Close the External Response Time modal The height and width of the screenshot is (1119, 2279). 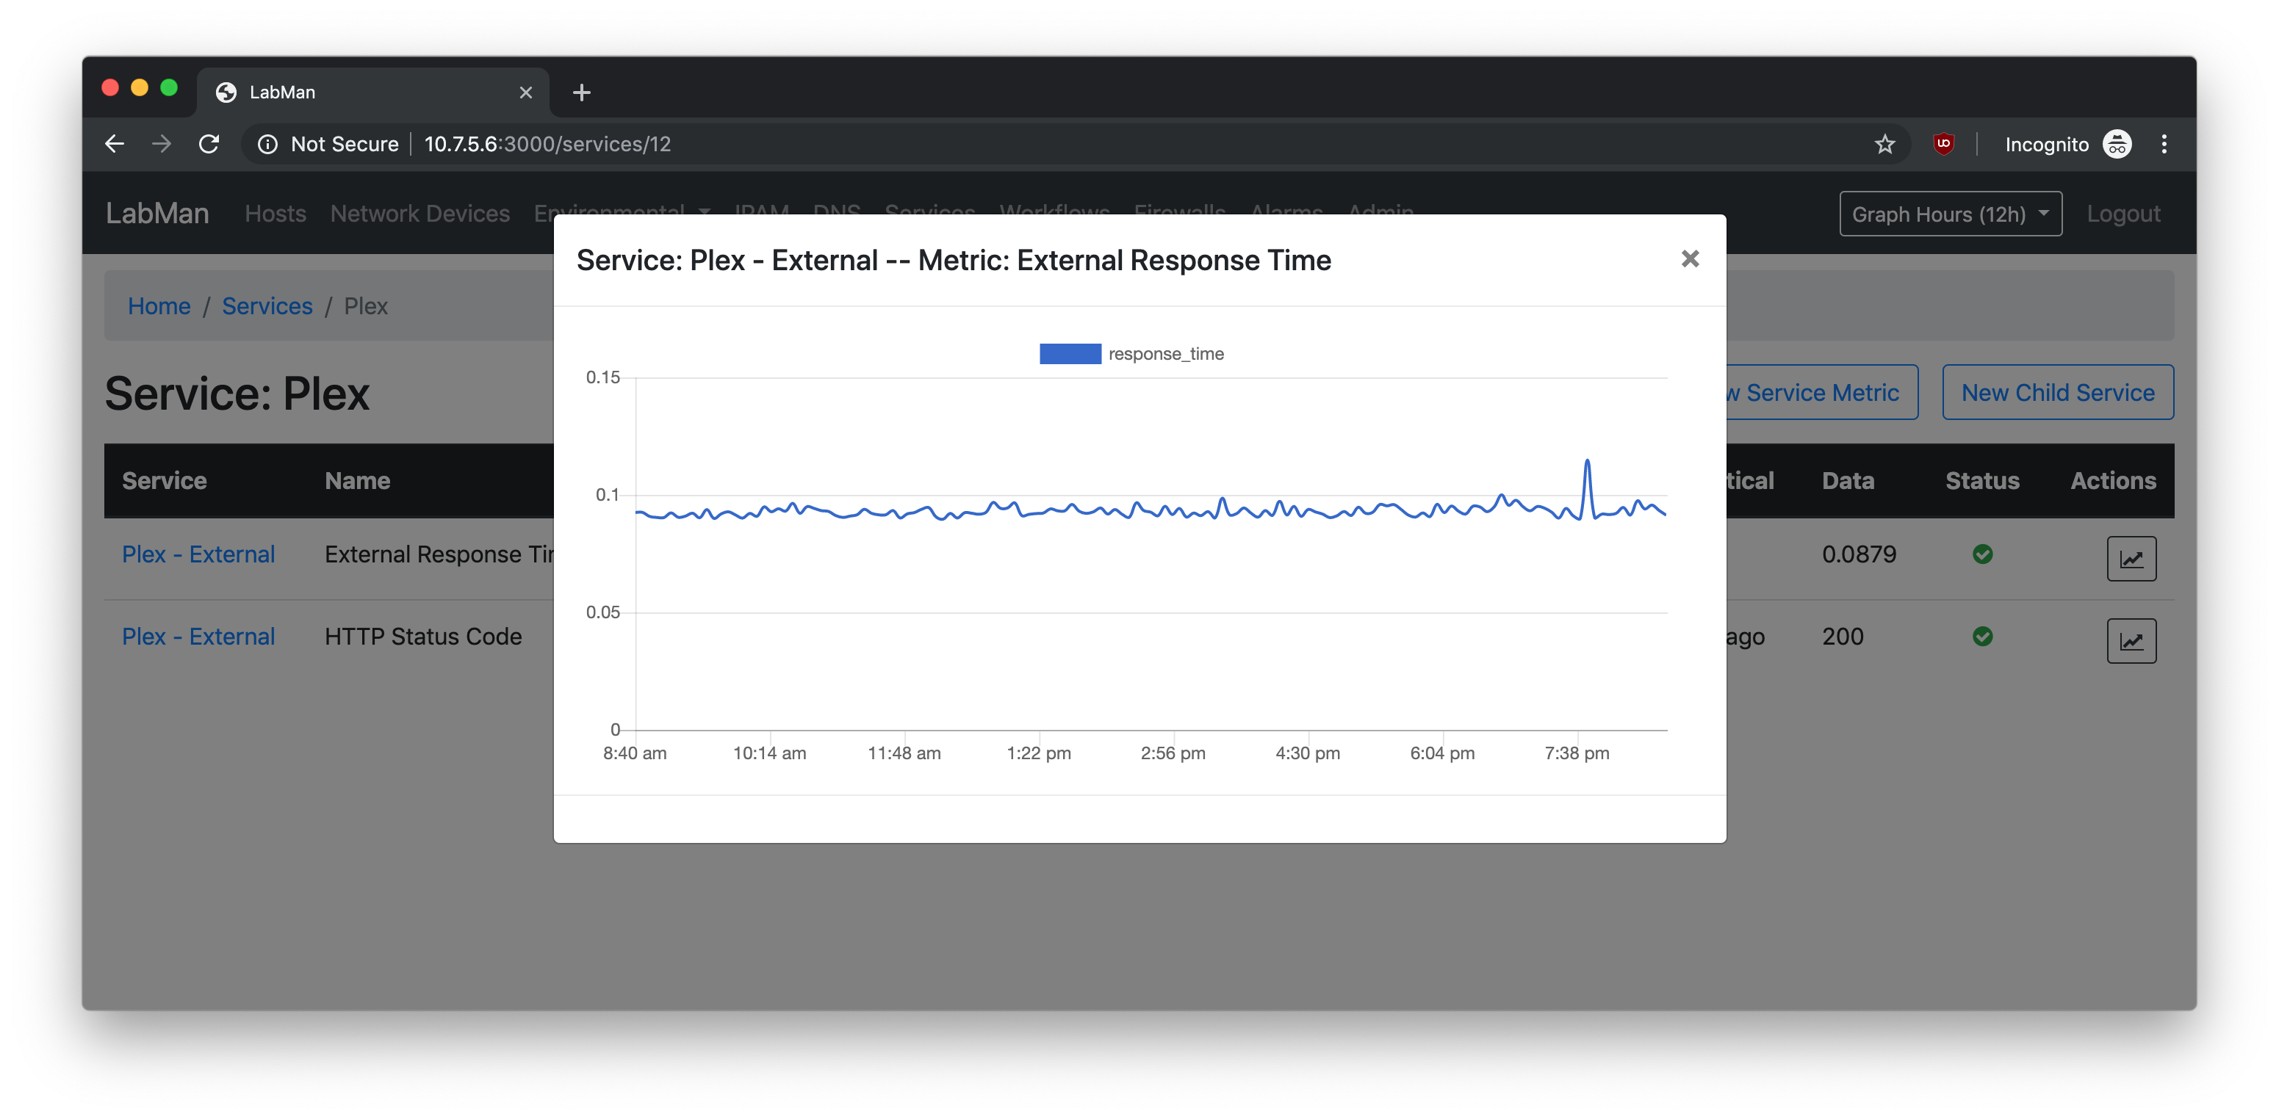[1689, 259]
